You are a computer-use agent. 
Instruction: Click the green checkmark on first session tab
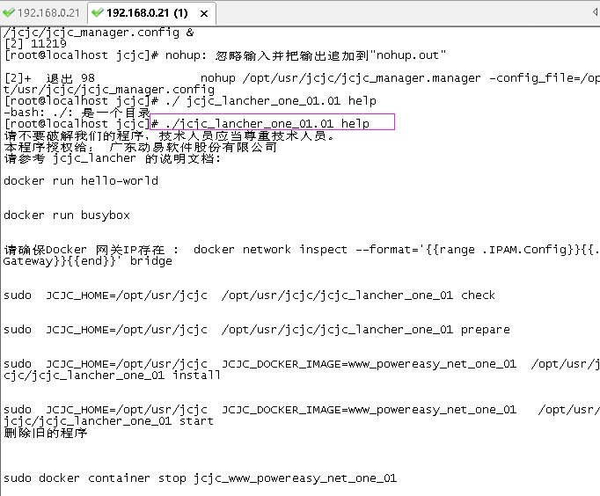coord(8,12)
